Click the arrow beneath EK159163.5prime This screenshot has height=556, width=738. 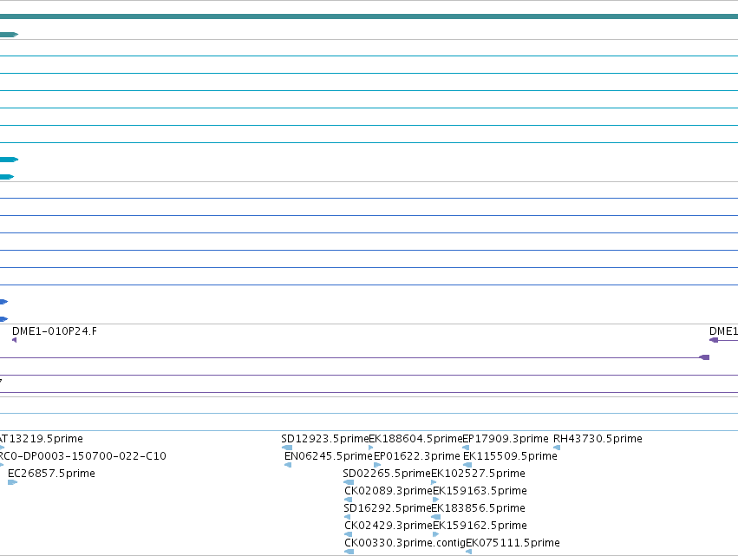[x=436, y=500]
